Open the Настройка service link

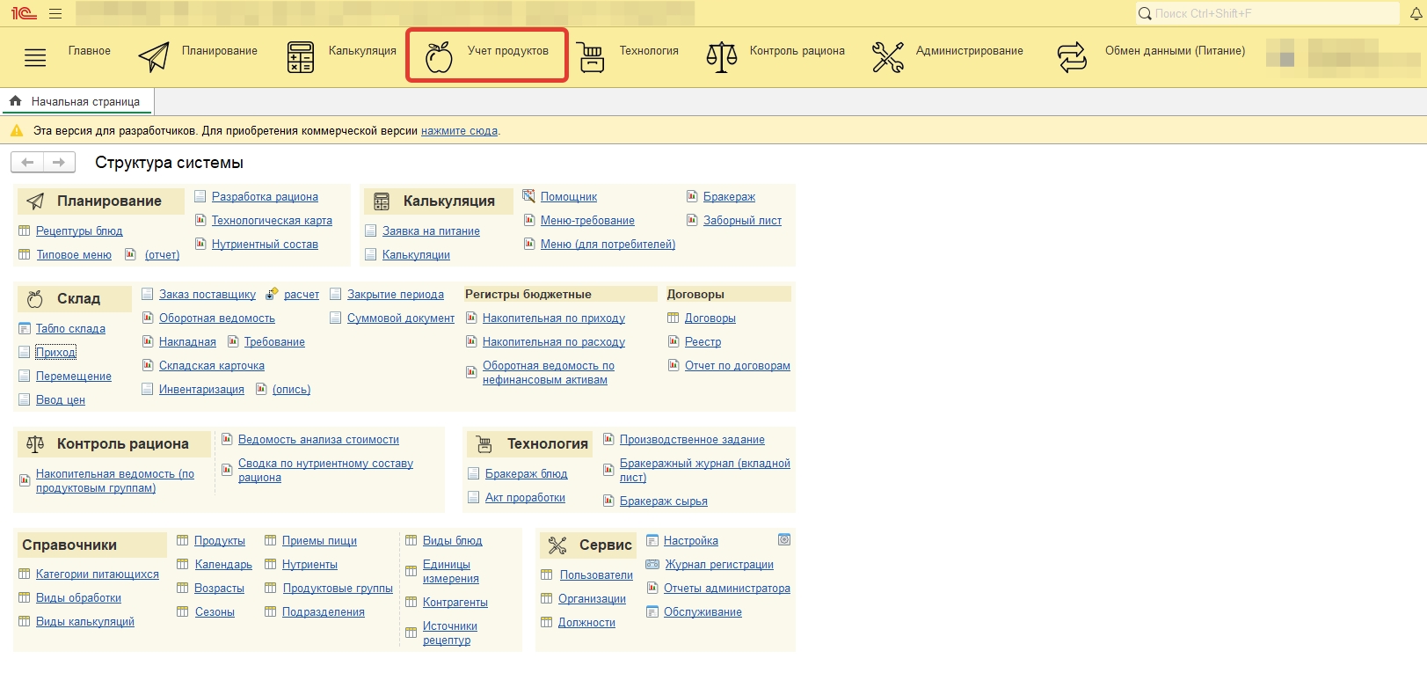pos(690,541)
